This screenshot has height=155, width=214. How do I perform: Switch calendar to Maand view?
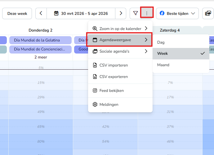click(x=181, y=65)
